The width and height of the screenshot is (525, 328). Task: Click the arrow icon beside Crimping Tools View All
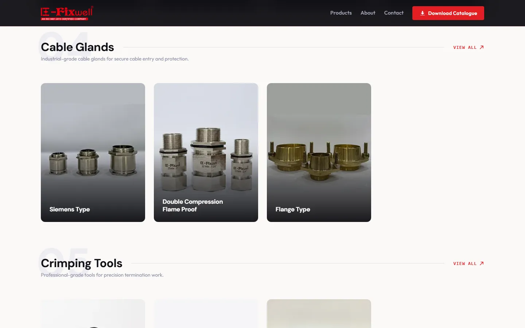point(482,263)
